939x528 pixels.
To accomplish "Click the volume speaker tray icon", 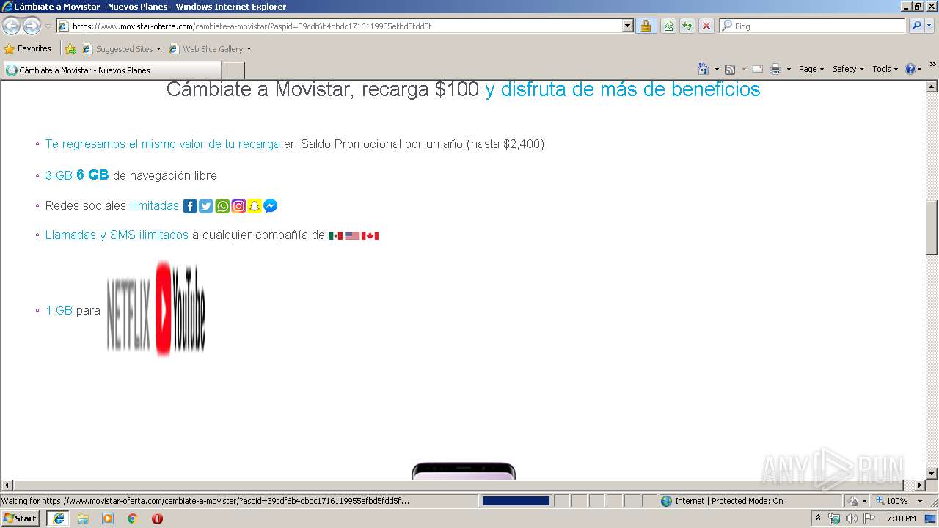I will pos(852,518).
